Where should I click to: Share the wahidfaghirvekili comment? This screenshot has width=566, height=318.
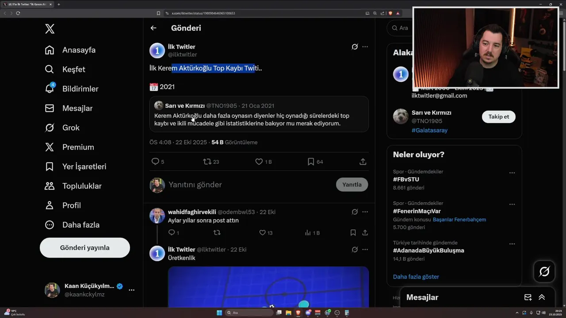[x=365, y=233]
